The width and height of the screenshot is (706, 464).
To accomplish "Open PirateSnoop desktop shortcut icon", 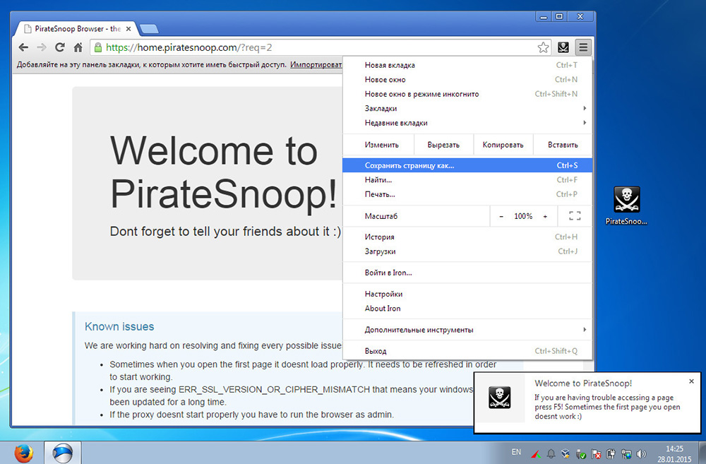I will [x=626, y=206].
